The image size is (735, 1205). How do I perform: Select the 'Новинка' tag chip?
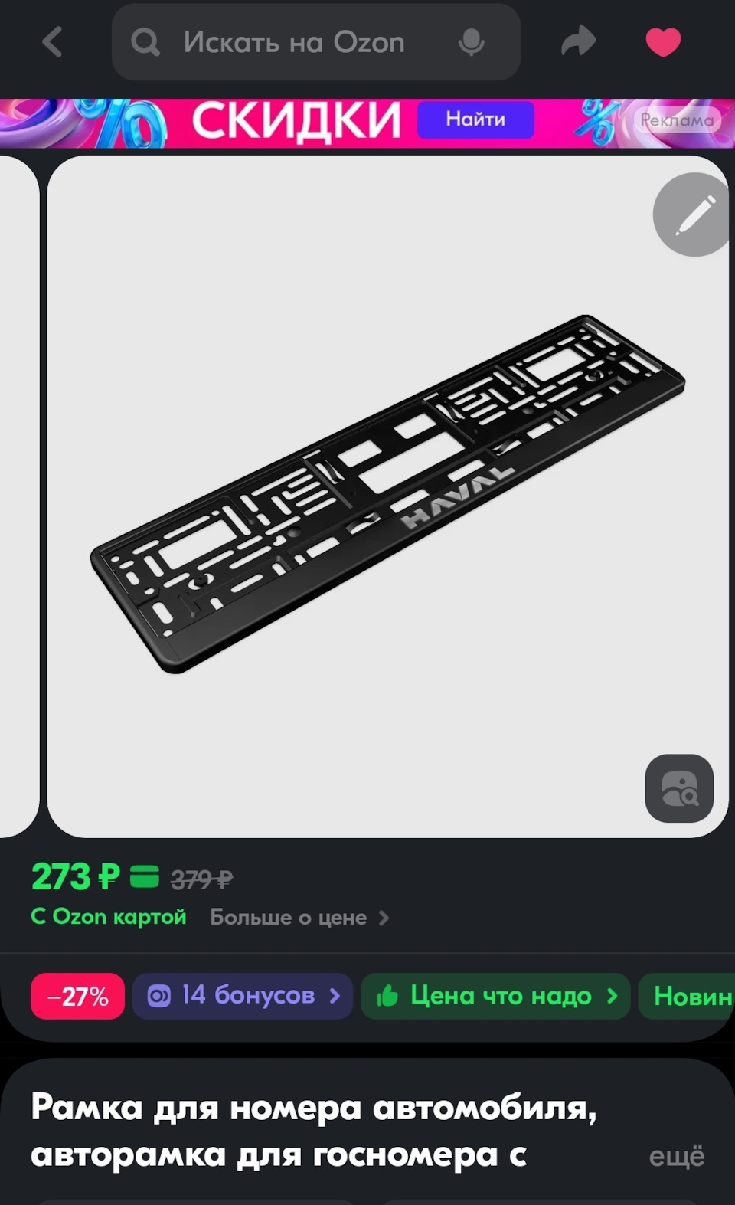pos(687,996)
